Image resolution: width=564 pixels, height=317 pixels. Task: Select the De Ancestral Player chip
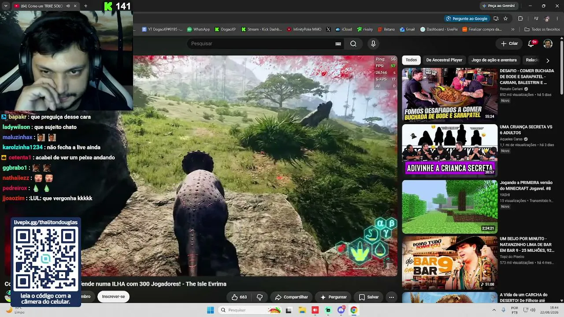tap(444, 60)
